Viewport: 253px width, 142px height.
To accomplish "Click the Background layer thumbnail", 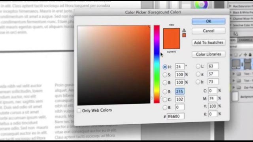I will point(235,96).
